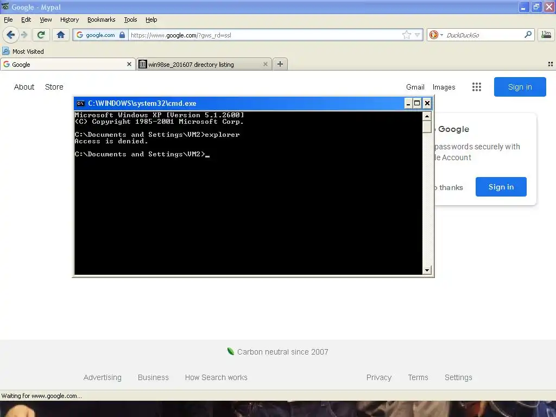The width and height of the screenshot is (556, 417).
Task: Click the 13m toolbar indicator icon
Action: point(546,34)
